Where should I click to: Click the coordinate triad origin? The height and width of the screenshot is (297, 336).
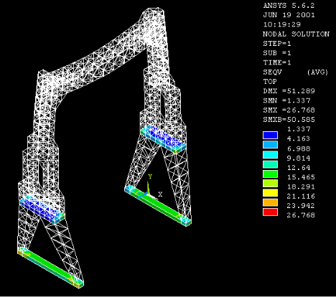coord(149,194)
